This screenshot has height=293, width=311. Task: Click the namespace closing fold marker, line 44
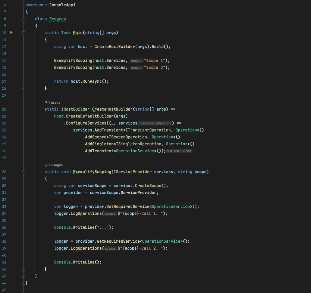[x=23, y=283]
